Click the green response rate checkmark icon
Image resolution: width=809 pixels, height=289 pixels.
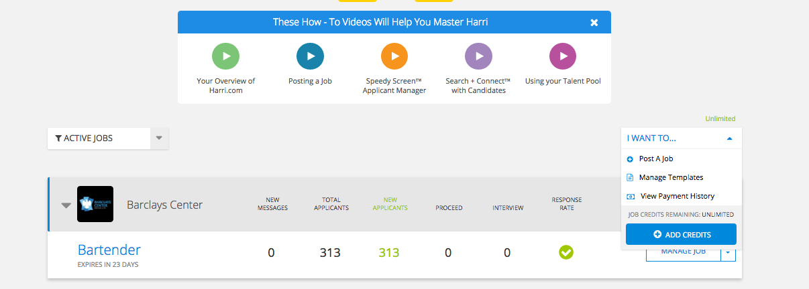pyautogui.click(x=567, y=252)
